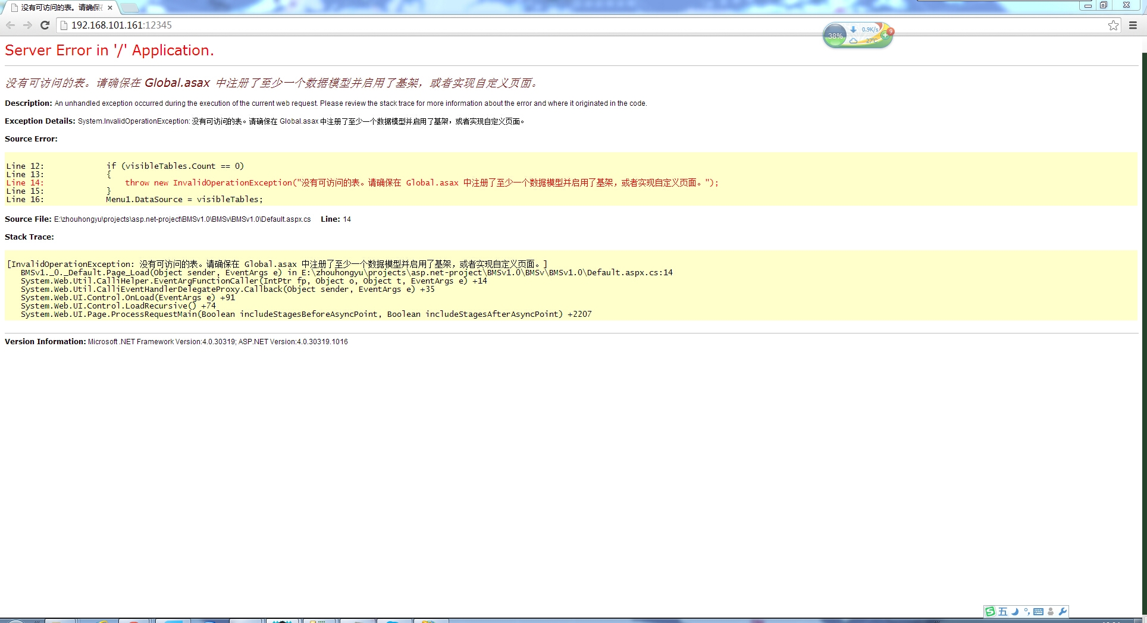The image size is (1147, 623).
Task: Click the browser forward arrow
Action: pyautogui.click(x=27, y=25)
